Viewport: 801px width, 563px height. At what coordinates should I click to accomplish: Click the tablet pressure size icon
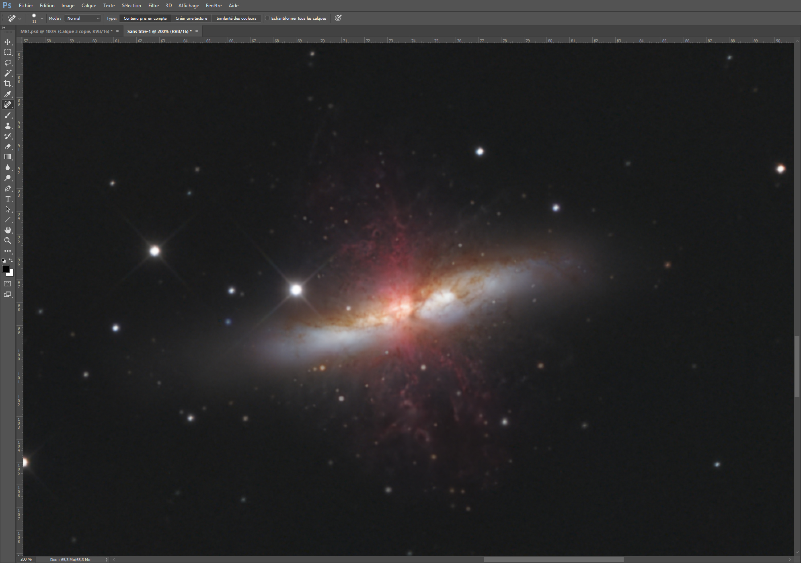(338, 18)
